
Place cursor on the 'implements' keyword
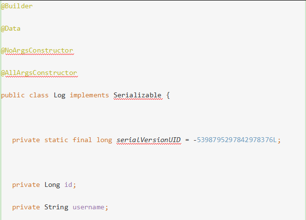(89, 95)
